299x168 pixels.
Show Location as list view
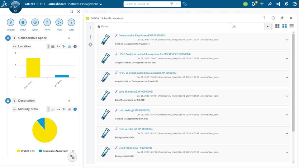[53, 46]
